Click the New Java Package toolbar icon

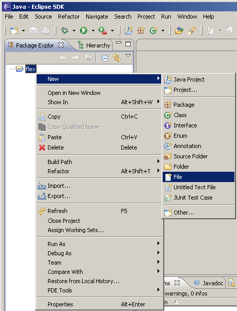point(141,30)
